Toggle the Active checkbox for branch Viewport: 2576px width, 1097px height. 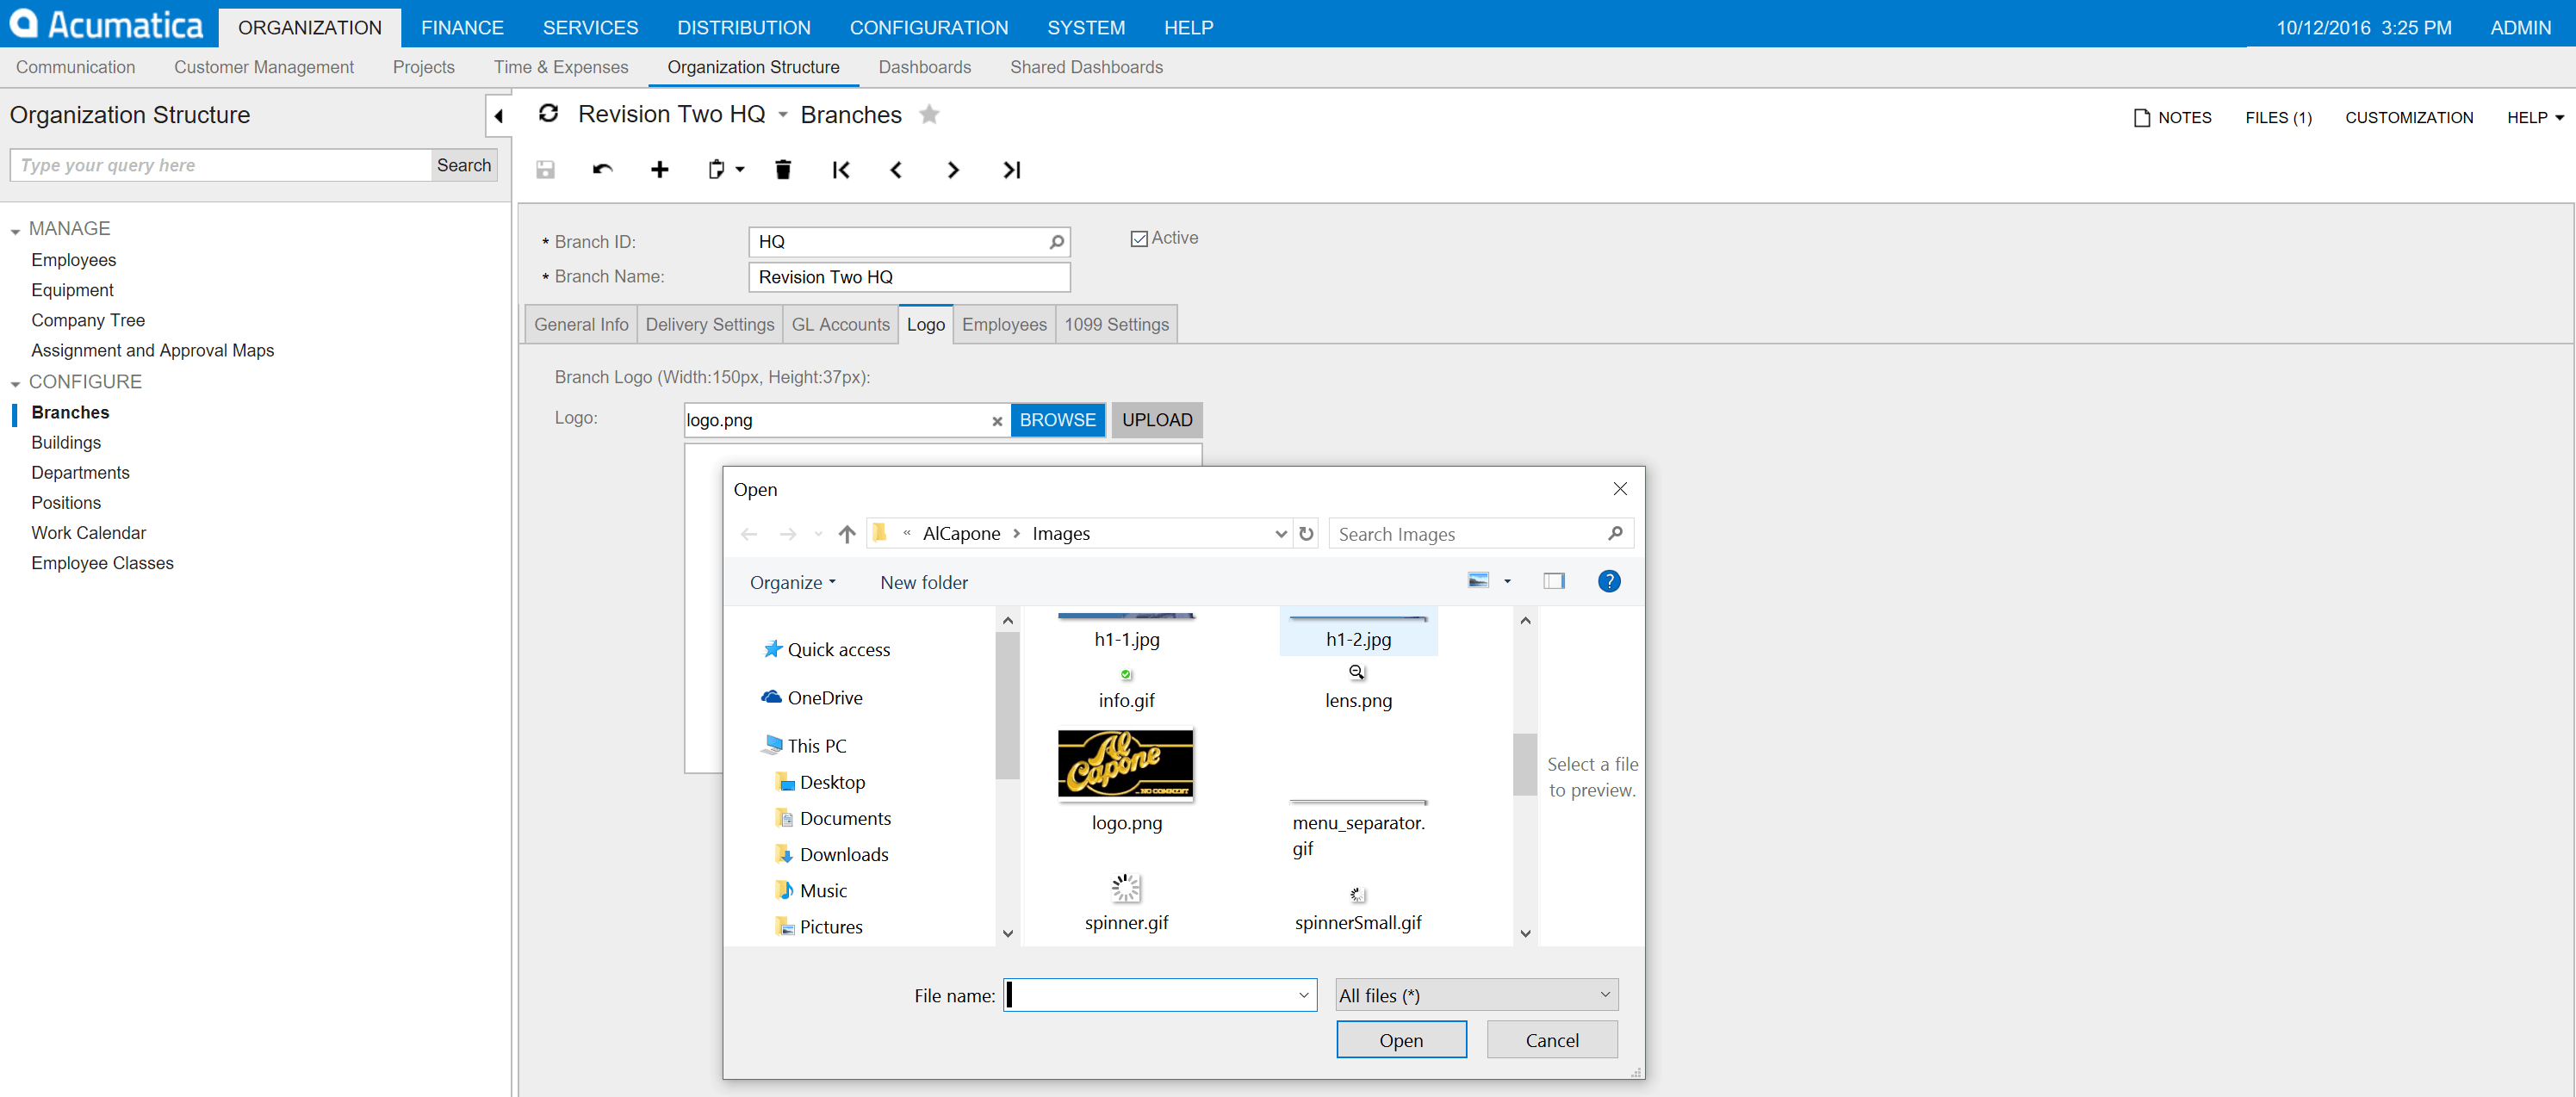coord(1139,239)
